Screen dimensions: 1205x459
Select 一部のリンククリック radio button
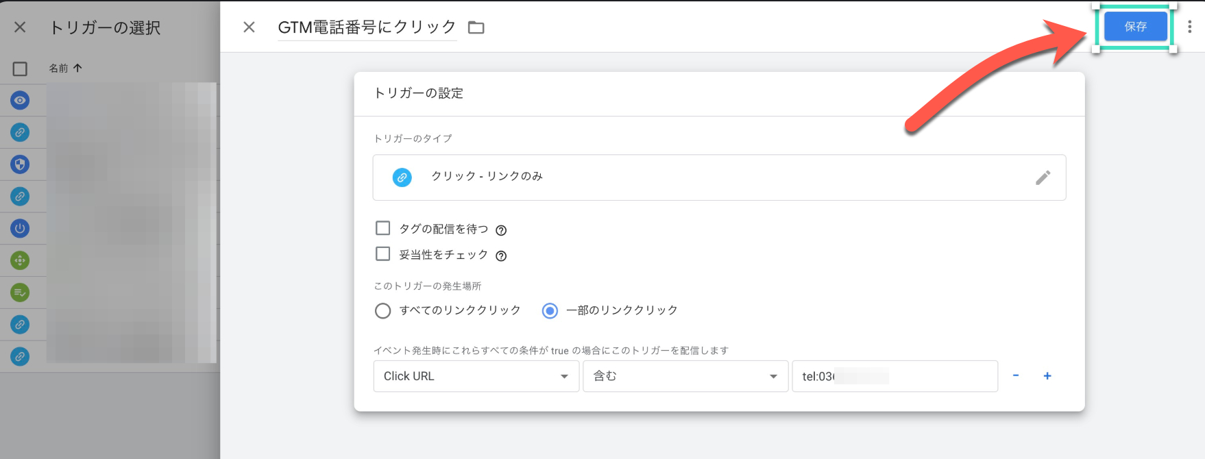(x=550, y=311)
